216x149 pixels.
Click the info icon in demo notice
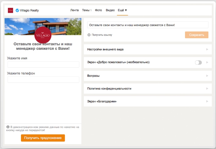[x=8, y=127]
